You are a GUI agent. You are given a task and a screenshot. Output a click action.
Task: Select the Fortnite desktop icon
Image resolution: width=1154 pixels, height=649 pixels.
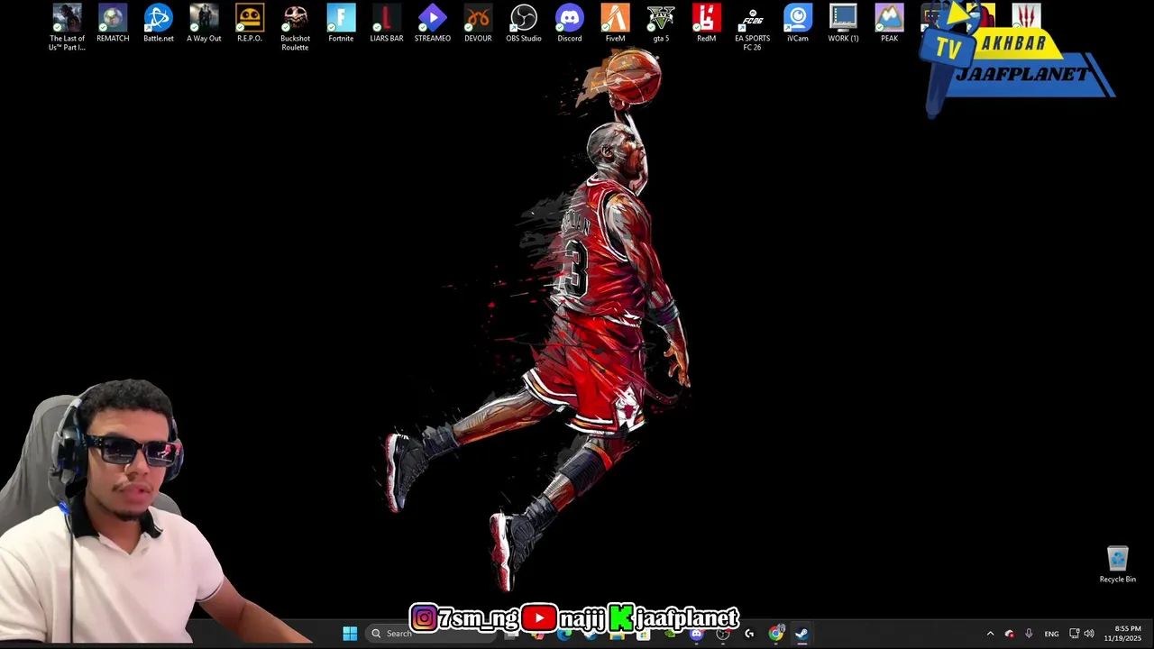pyautogui.click(x=341, y=23)
